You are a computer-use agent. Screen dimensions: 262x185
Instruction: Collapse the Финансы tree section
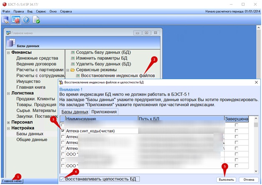[x=8, y=53]
